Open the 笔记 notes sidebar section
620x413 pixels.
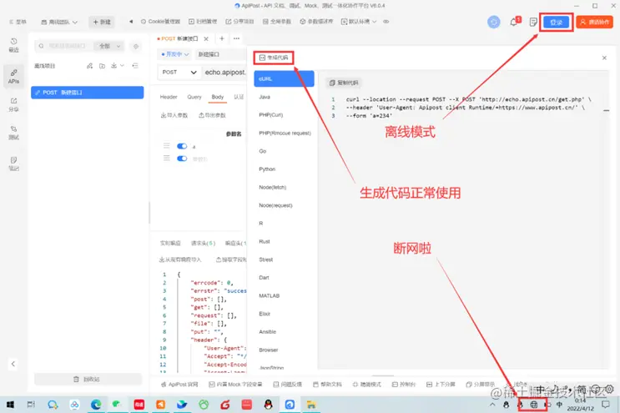(14, 164)
